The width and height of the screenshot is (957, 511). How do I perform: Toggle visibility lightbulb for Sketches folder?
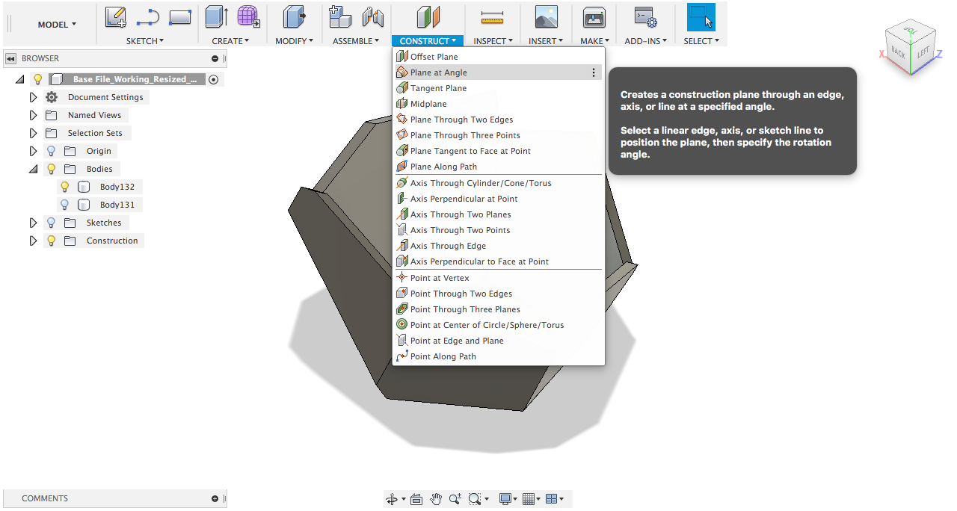[x=52, y=223]
